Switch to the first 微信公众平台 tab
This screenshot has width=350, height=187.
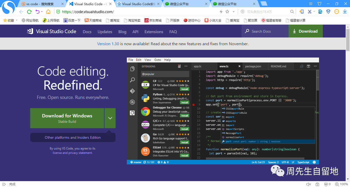(x=186, y=4)
